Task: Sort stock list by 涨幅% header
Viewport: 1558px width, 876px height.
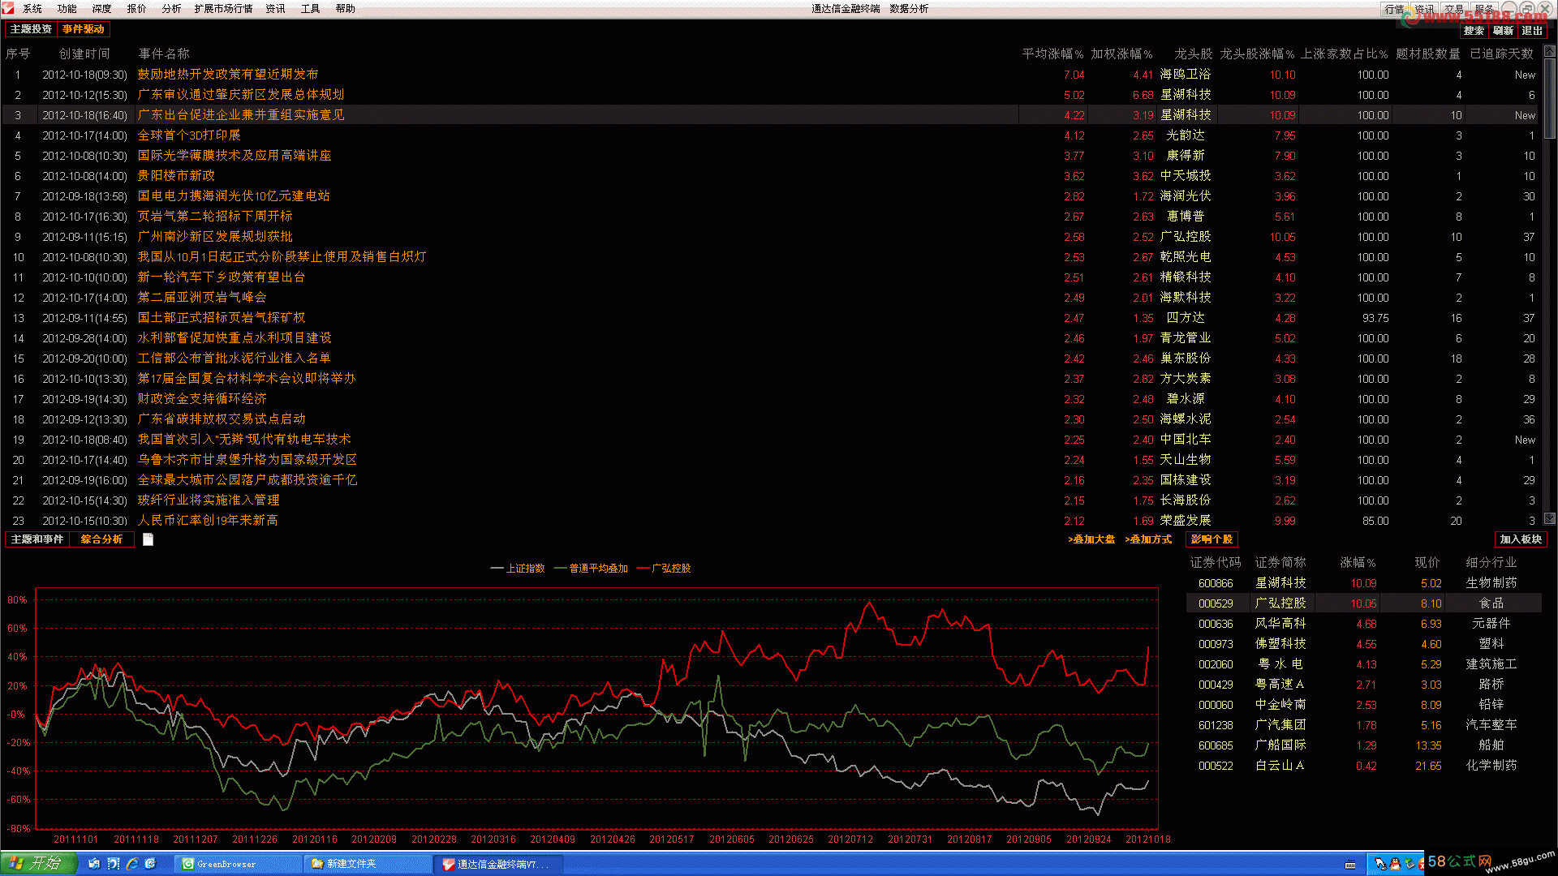Action: coord(1358,562)
